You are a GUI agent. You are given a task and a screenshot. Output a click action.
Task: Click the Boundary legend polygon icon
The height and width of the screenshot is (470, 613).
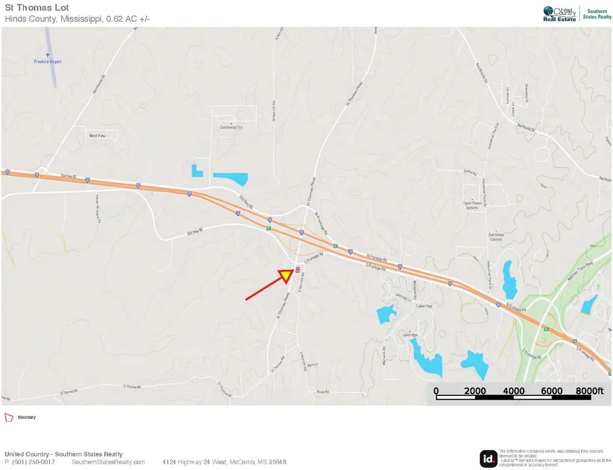[8, 417]
